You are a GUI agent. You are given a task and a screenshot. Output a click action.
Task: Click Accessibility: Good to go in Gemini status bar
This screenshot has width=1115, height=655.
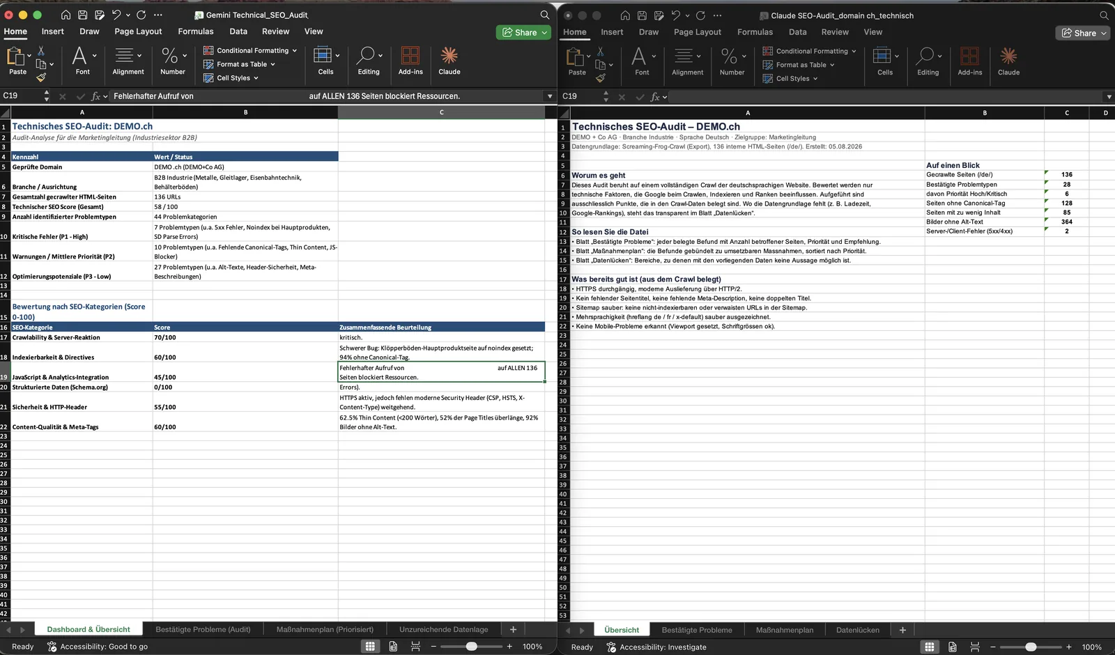(98, 647)
